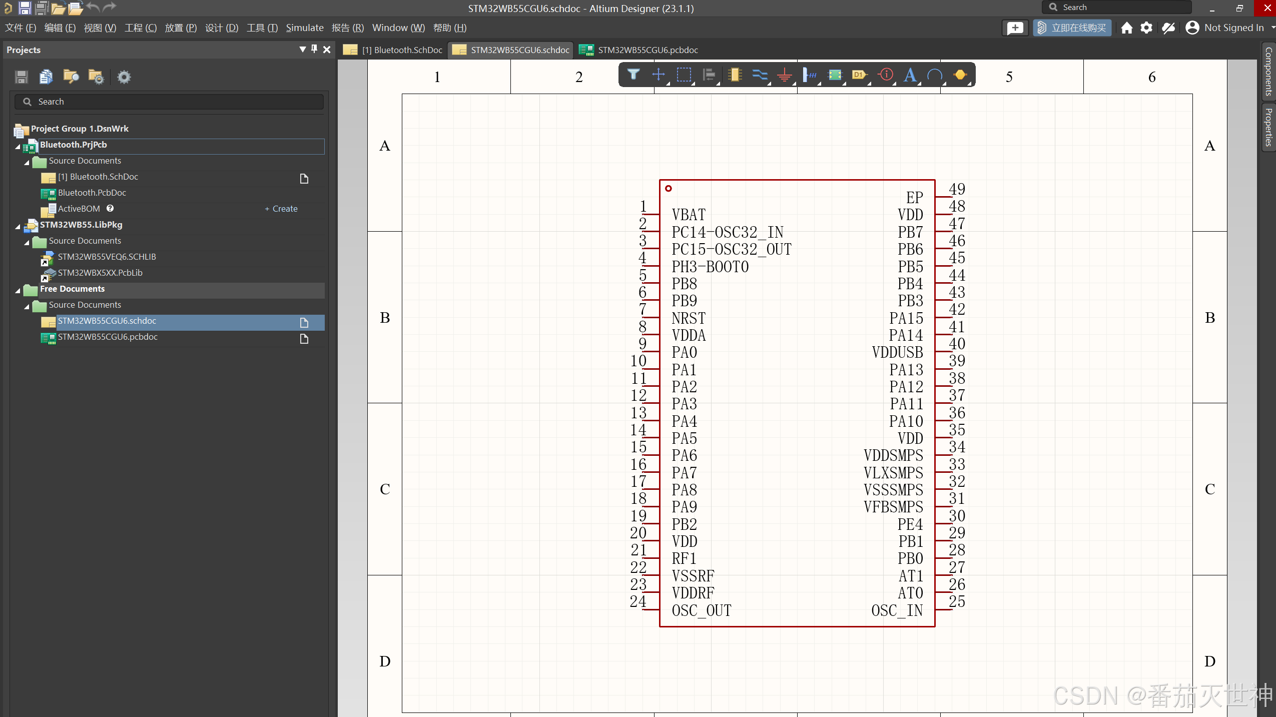
Task: Click the Projects panel Search field
Action: point(170,102)
